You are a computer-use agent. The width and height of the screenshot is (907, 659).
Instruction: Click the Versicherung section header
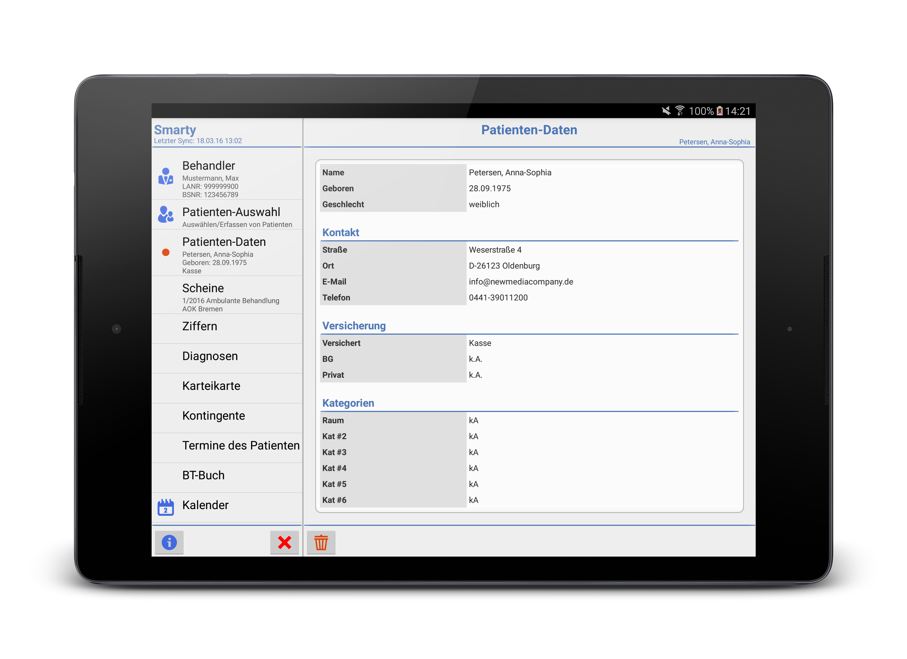354,326
